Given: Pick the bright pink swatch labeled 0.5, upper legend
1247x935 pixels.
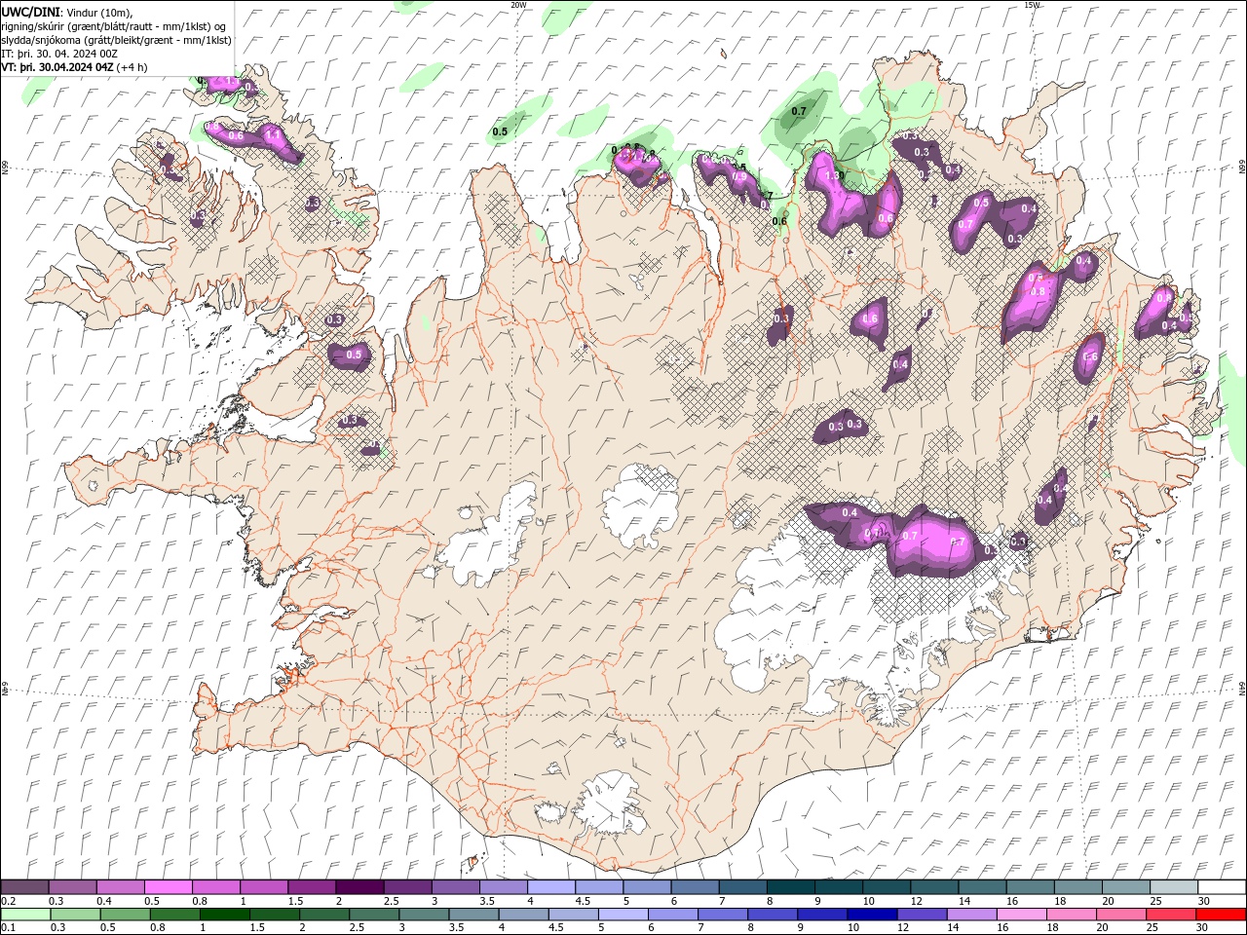Looking at the screenshot, I should [169, 887].
